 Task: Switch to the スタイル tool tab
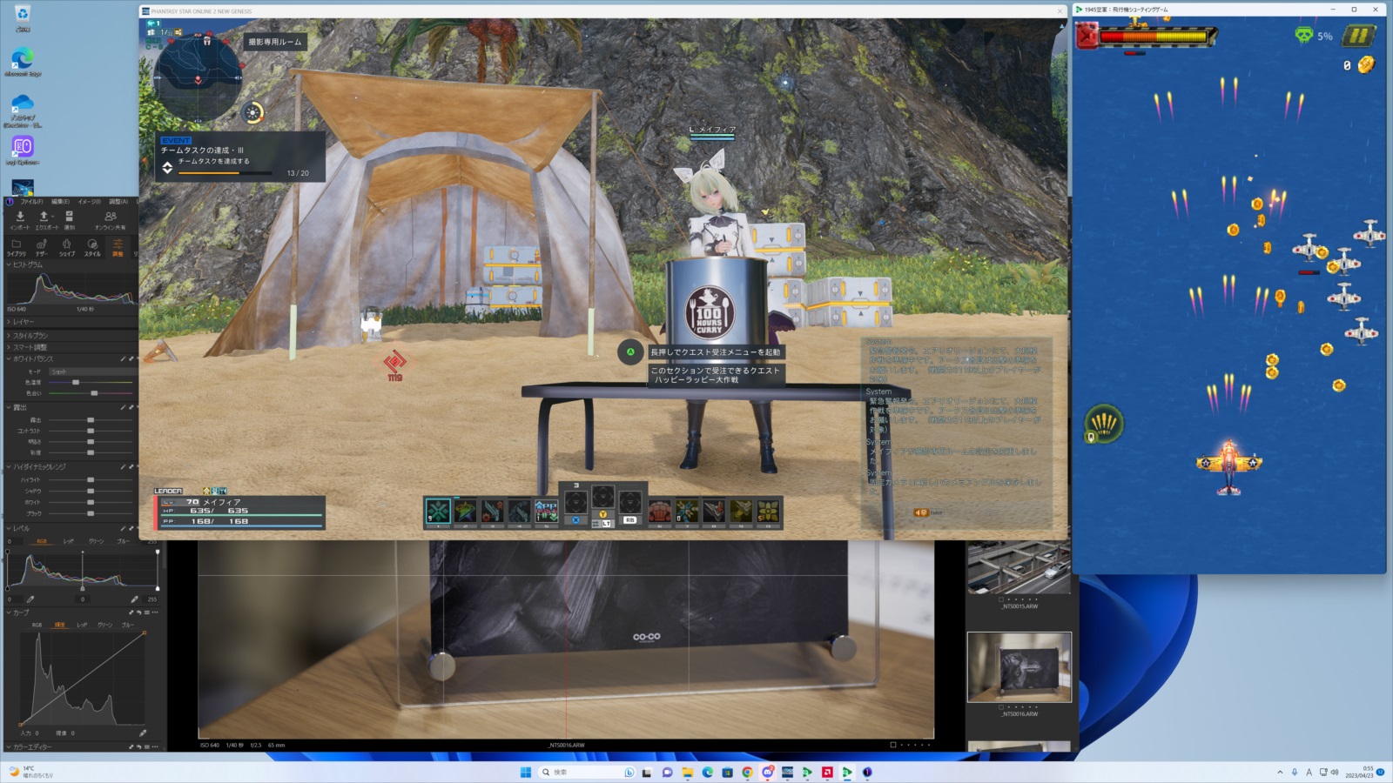pyautogui.click(x=92, y=247)
